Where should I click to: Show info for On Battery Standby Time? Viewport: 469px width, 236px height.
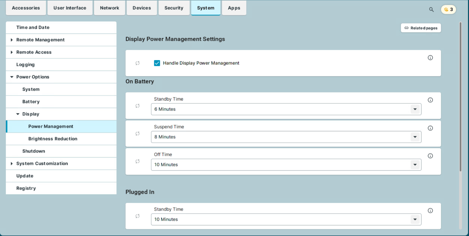[x=430, y=100]
